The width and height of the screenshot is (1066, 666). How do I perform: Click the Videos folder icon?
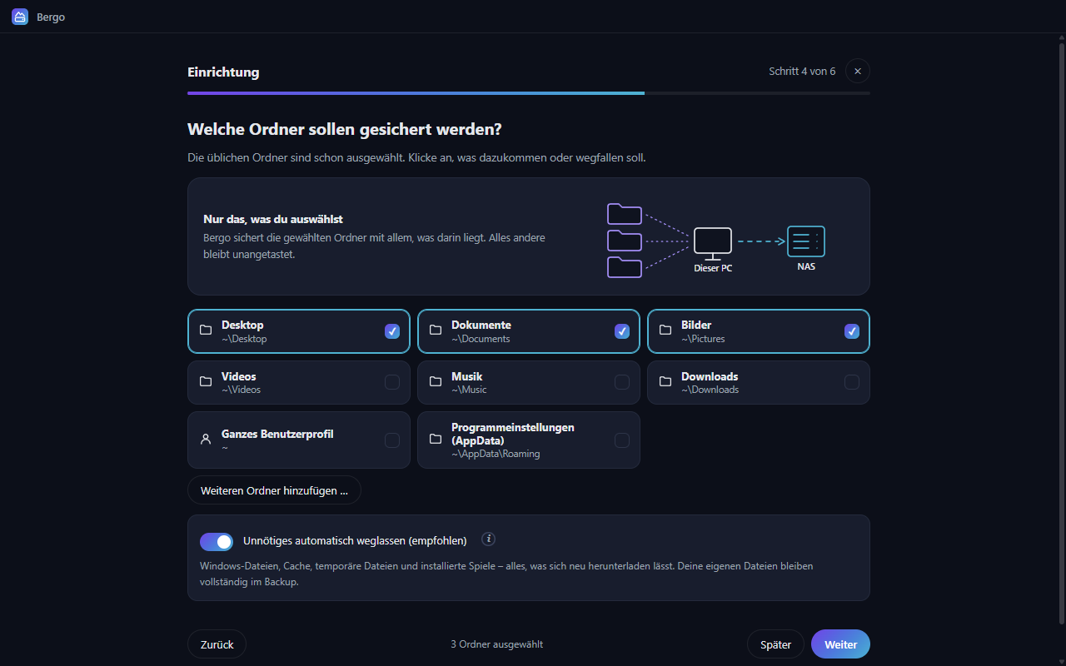(x=206, y=382)
